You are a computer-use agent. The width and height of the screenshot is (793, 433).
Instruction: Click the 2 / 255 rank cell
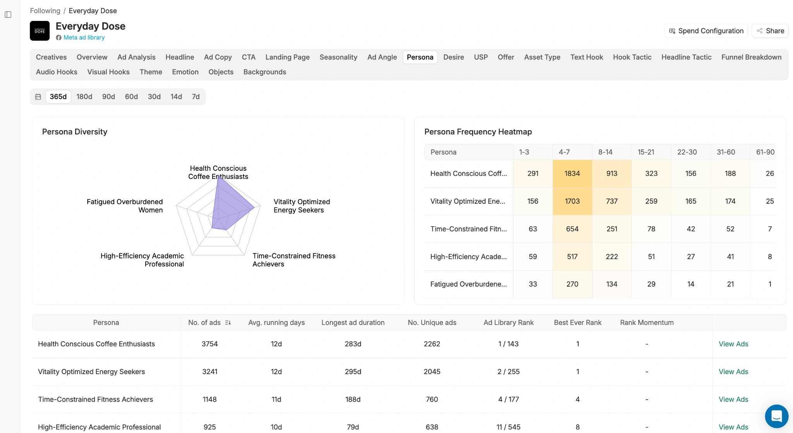(508, 372)
